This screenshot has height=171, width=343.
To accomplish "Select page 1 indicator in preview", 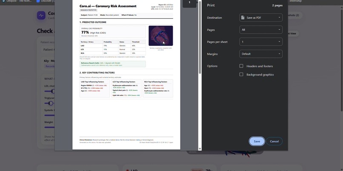I will click(x=189, y=3).
